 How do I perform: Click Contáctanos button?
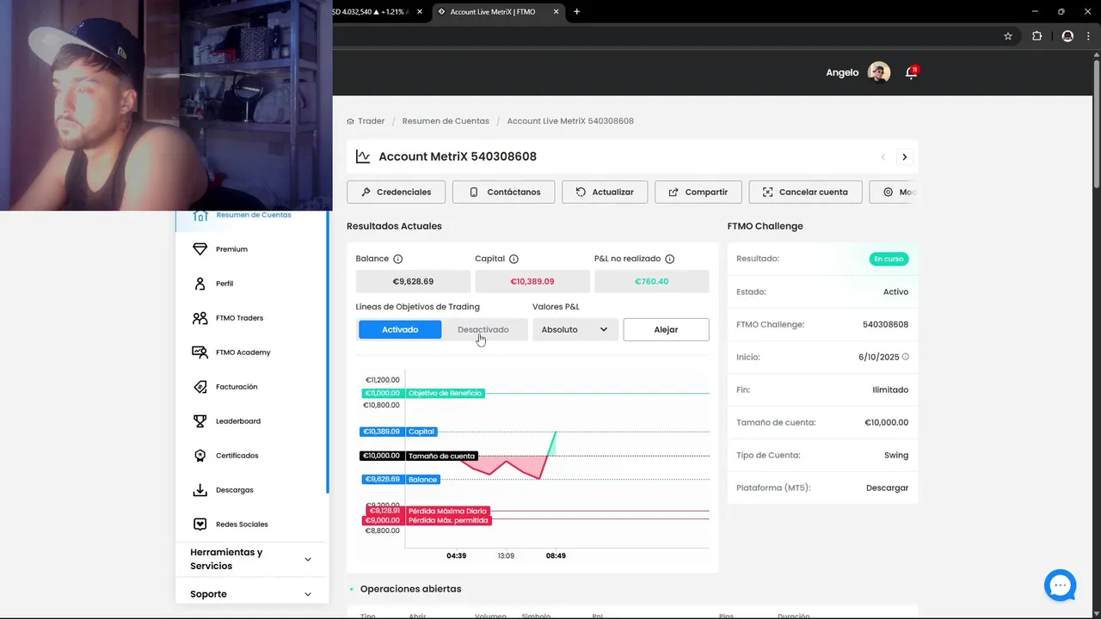tap(504, 192)
